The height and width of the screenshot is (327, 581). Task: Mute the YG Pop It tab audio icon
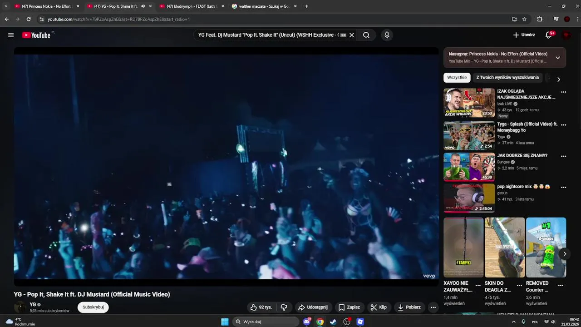tap(143, 6)
